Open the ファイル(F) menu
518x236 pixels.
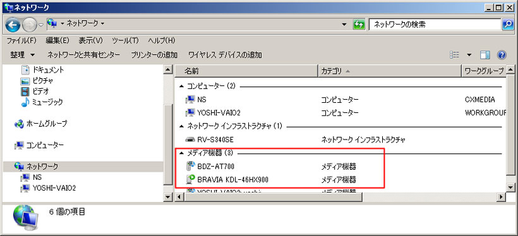click(x=21, y=40)
